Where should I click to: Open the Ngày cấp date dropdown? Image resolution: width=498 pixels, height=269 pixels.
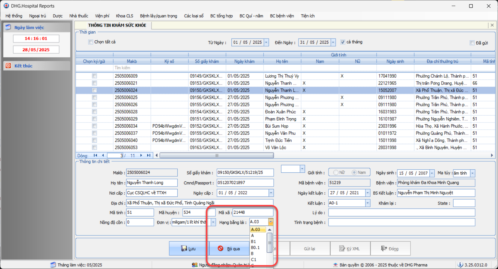coord(271,193)
